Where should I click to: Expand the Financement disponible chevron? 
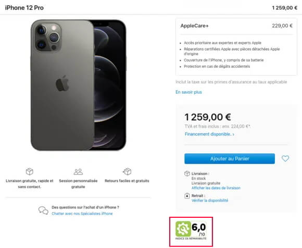[233, 134]
